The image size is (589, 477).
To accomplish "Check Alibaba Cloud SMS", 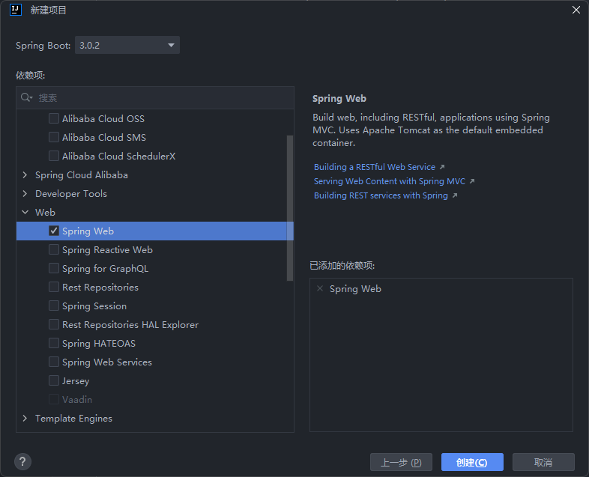I will [x=54, y=137].
